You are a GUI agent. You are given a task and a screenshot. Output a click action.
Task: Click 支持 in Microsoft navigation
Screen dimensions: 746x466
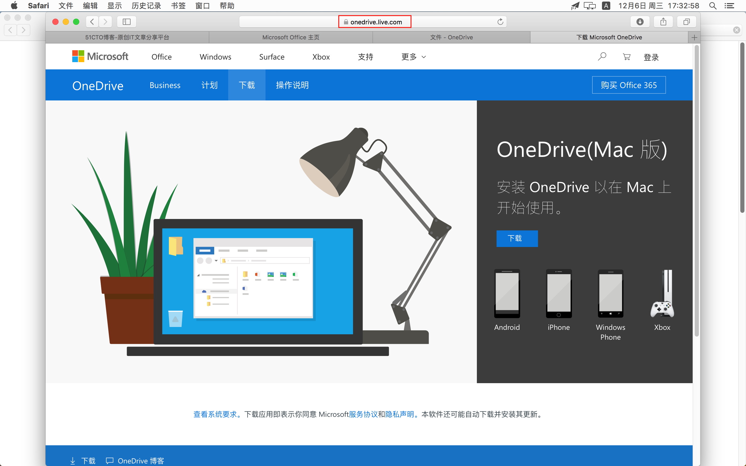point(365,57)
